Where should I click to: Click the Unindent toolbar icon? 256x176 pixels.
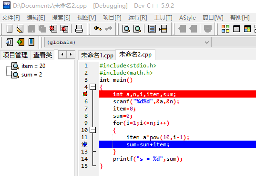[193, 29]
